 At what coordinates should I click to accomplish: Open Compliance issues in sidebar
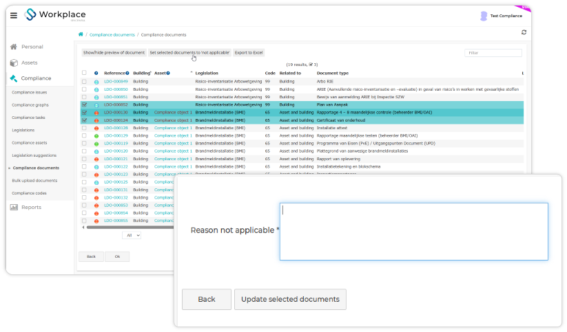tap(30, 92)
